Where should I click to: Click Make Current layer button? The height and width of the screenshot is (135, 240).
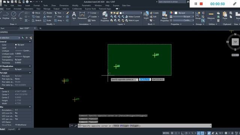133,16
